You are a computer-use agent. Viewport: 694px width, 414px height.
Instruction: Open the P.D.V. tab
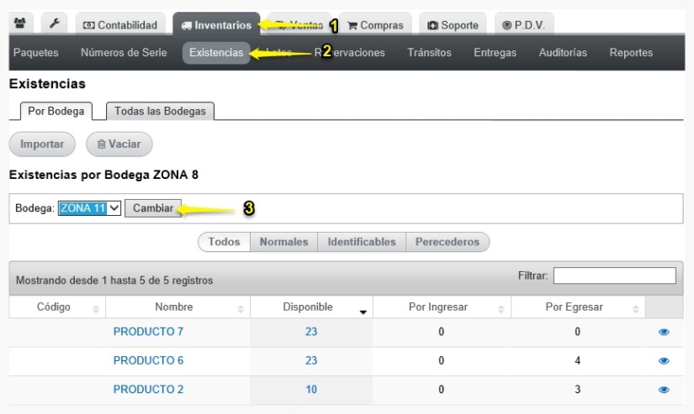(x=524, y=24)
